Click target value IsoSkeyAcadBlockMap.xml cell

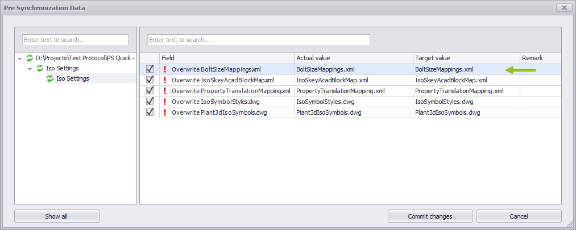click(x=466, y=80)
